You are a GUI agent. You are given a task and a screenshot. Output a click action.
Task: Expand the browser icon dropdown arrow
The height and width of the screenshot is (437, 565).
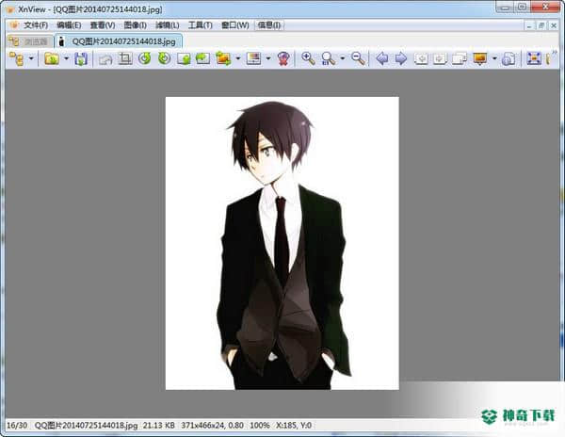click(31, 58)
